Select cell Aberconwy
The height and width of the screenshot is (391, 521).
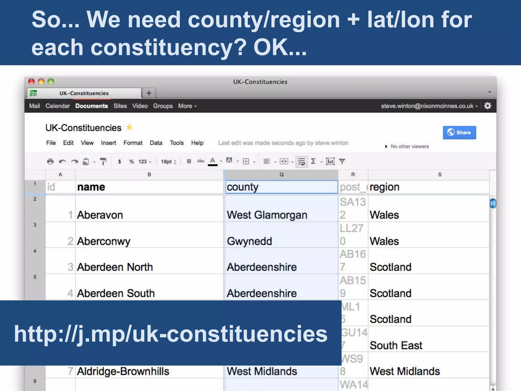coord(149,235)
